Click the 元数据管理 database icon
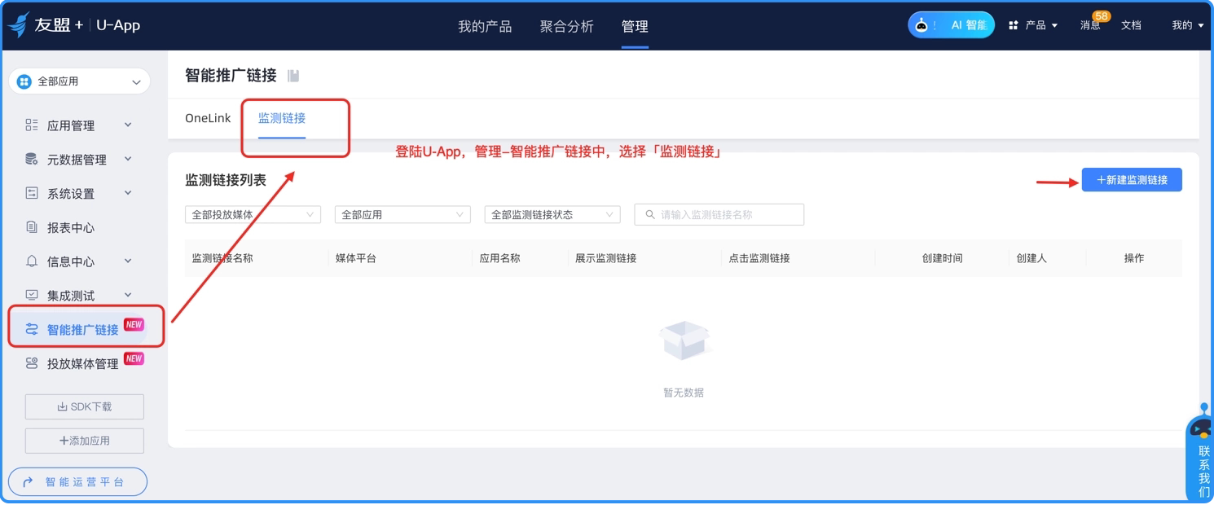The image size is (1214, 505). tap(32, 159)
